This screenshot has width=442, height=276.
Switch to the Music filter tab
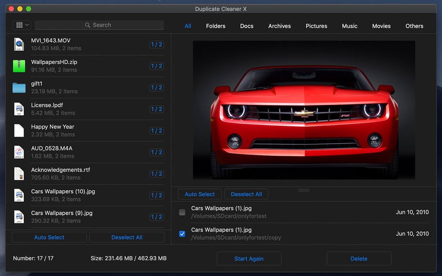(349, 26)
